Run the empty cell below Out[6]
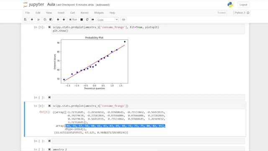 [49, 141]
